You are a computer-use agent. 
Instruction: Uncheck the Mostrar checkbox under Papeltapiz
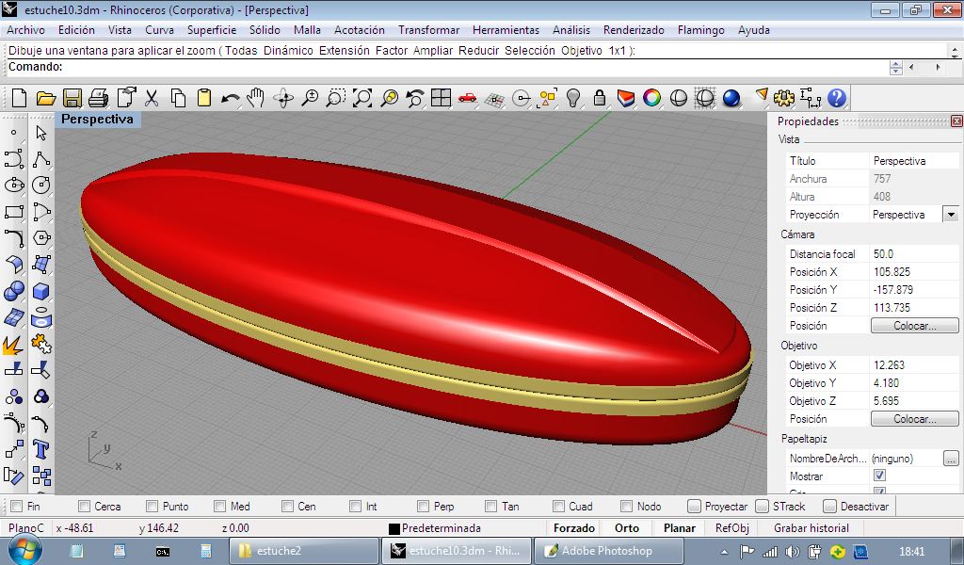(879, 476)
